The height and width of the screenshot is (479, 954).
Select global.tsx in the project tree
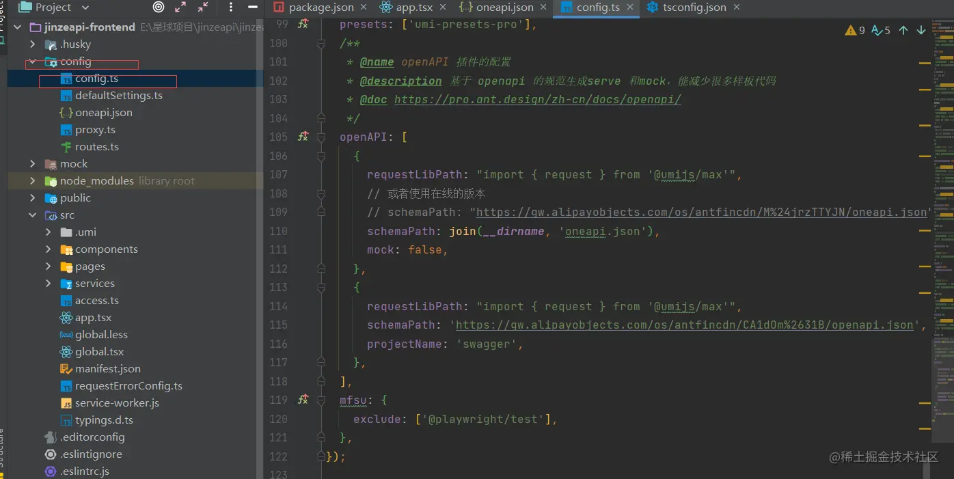[99, 352]
